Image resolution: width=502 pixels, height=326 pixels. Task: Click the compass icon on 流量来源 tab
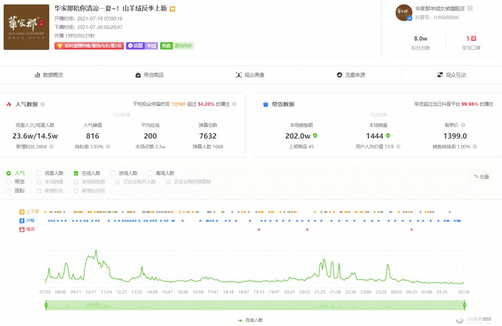coord(339,74)
